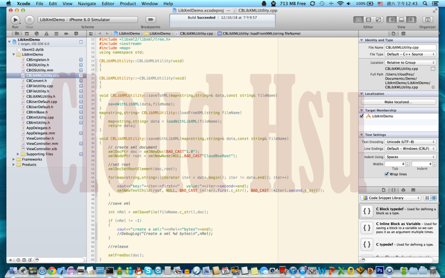Open the Xcode application menu
The width and height of the screenshot is (445, 278).
[23, 4]
